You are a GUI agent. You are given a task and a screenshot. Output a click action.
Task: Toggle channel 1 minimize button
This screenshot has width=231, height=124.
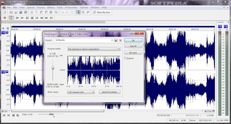click(x=7, y=32)
